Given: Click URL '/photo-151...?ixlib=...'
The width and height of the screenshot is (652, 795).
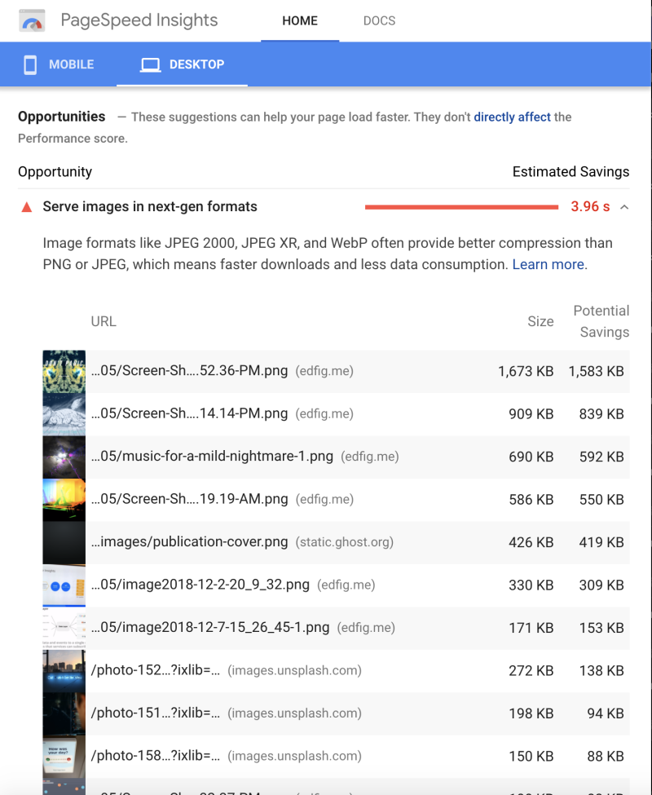Looking at the screenshot, I should point(156,713).
